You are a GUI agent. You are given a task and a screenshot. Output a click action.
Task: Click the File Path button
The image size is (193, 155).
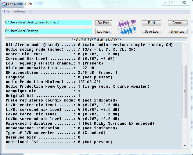103,23
